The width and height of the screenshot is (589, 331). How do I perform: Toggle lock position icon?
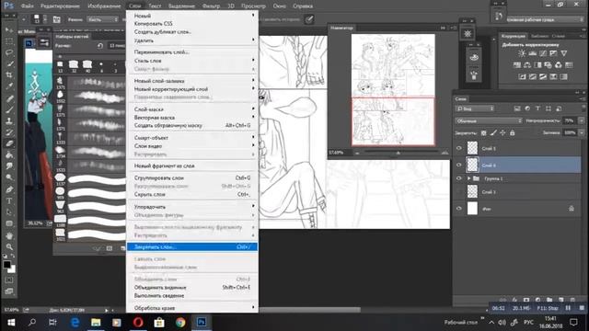tap(502, 132)
